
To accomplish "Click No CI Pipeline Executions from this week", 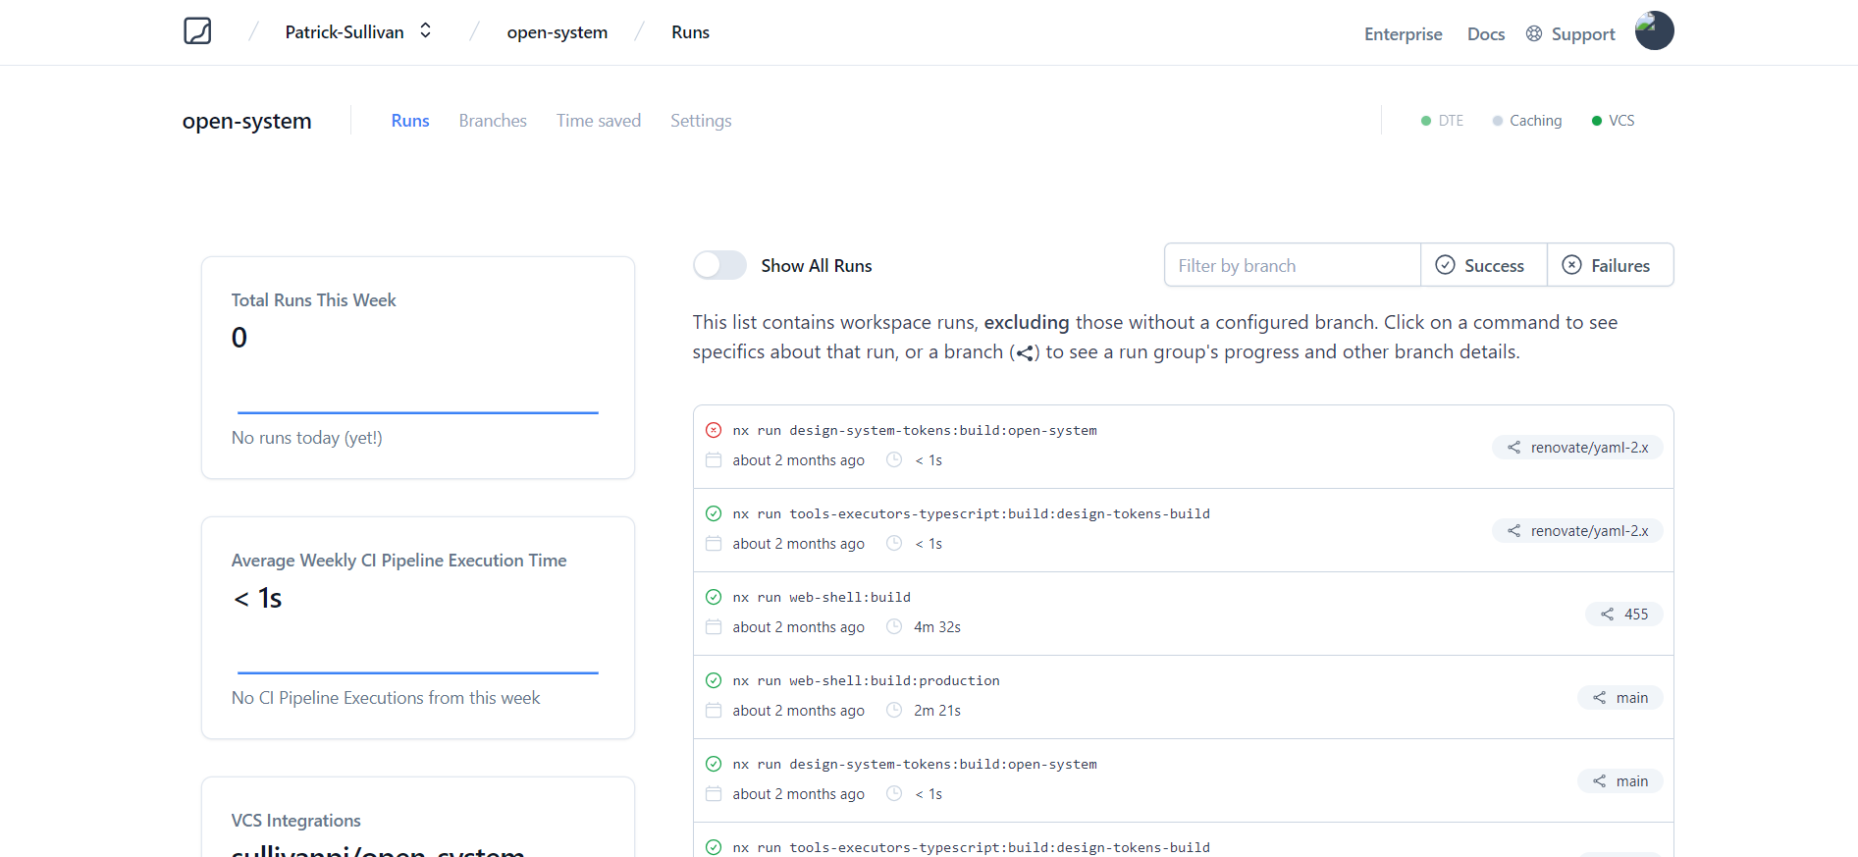I will coord(386,698).
